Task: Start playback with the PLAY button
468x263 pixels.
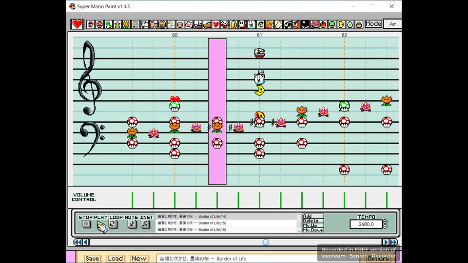Action: 101,226
